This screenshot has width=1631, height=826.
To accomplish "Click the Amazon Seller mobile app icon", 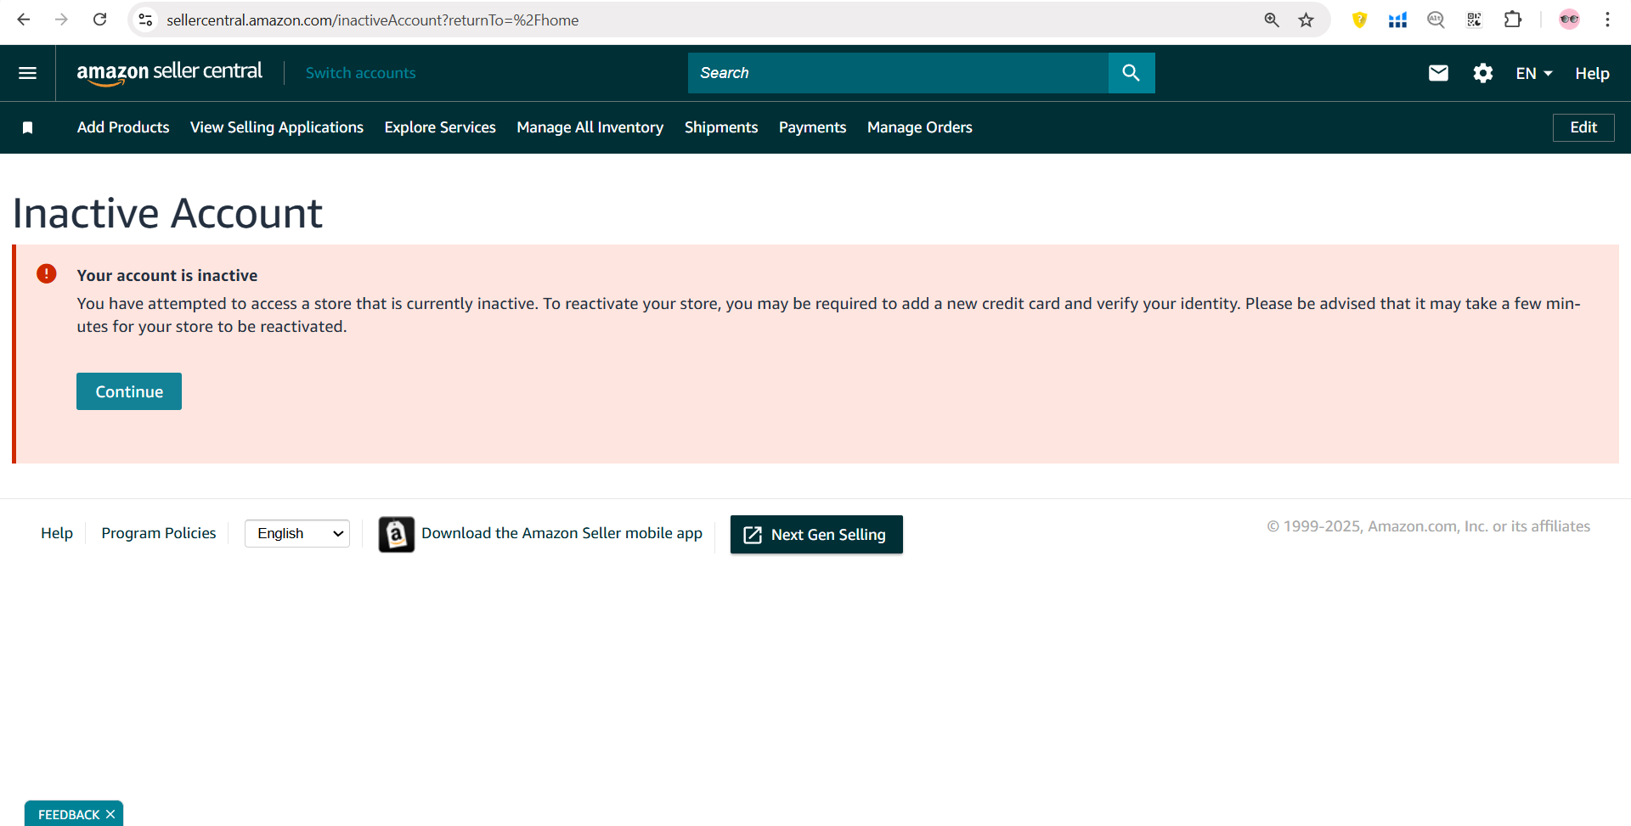I will pyautogui.click(x=397, y=534).
